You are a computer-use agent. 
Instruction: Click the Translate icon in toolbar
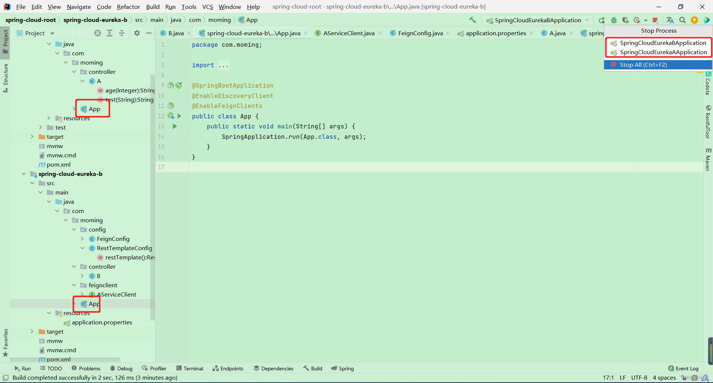click(670, 20)
